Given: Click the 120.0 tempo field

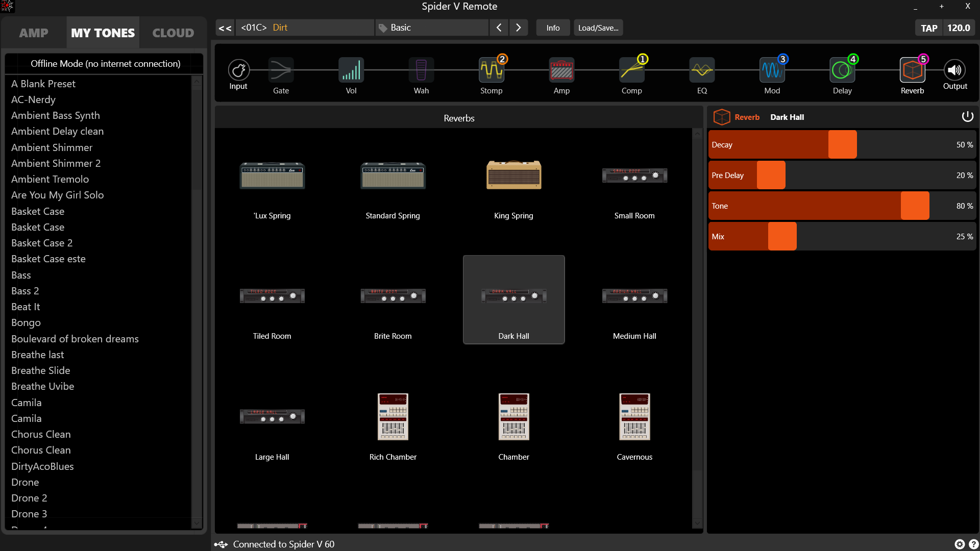Looking at the screenshot, I should coord(959,28).
